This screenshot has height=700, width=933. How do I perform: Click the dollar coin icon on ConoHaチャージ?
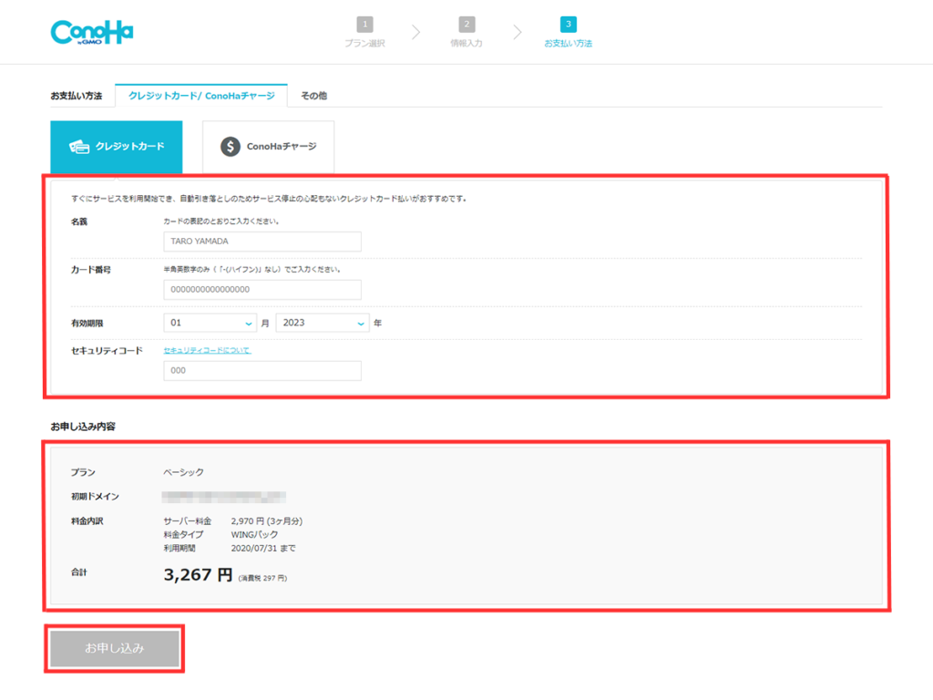(x=231, y=147)
